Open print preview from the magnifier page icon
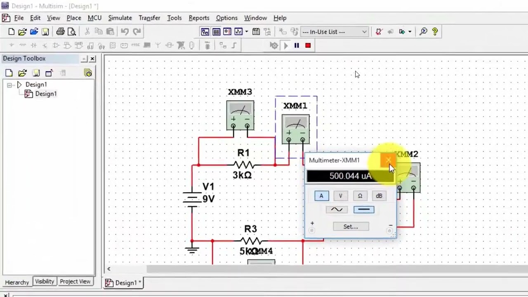 point(72,31)
